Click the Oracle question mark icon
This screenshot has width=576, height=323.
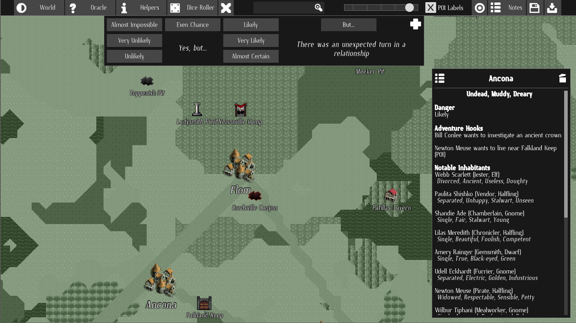click(73, 7)
